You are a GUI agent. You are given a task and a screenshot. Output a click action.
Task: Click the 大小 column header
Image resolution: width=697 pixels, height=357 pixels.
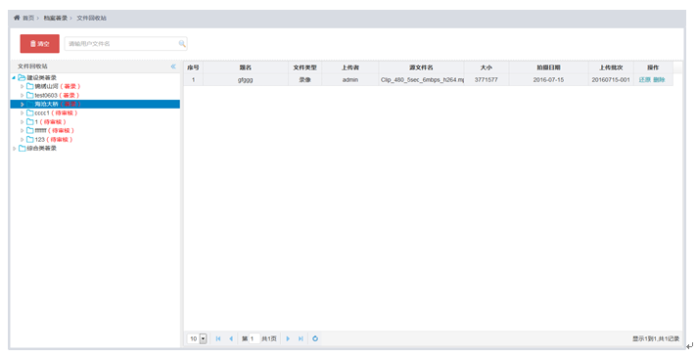[x=487, y=67]
